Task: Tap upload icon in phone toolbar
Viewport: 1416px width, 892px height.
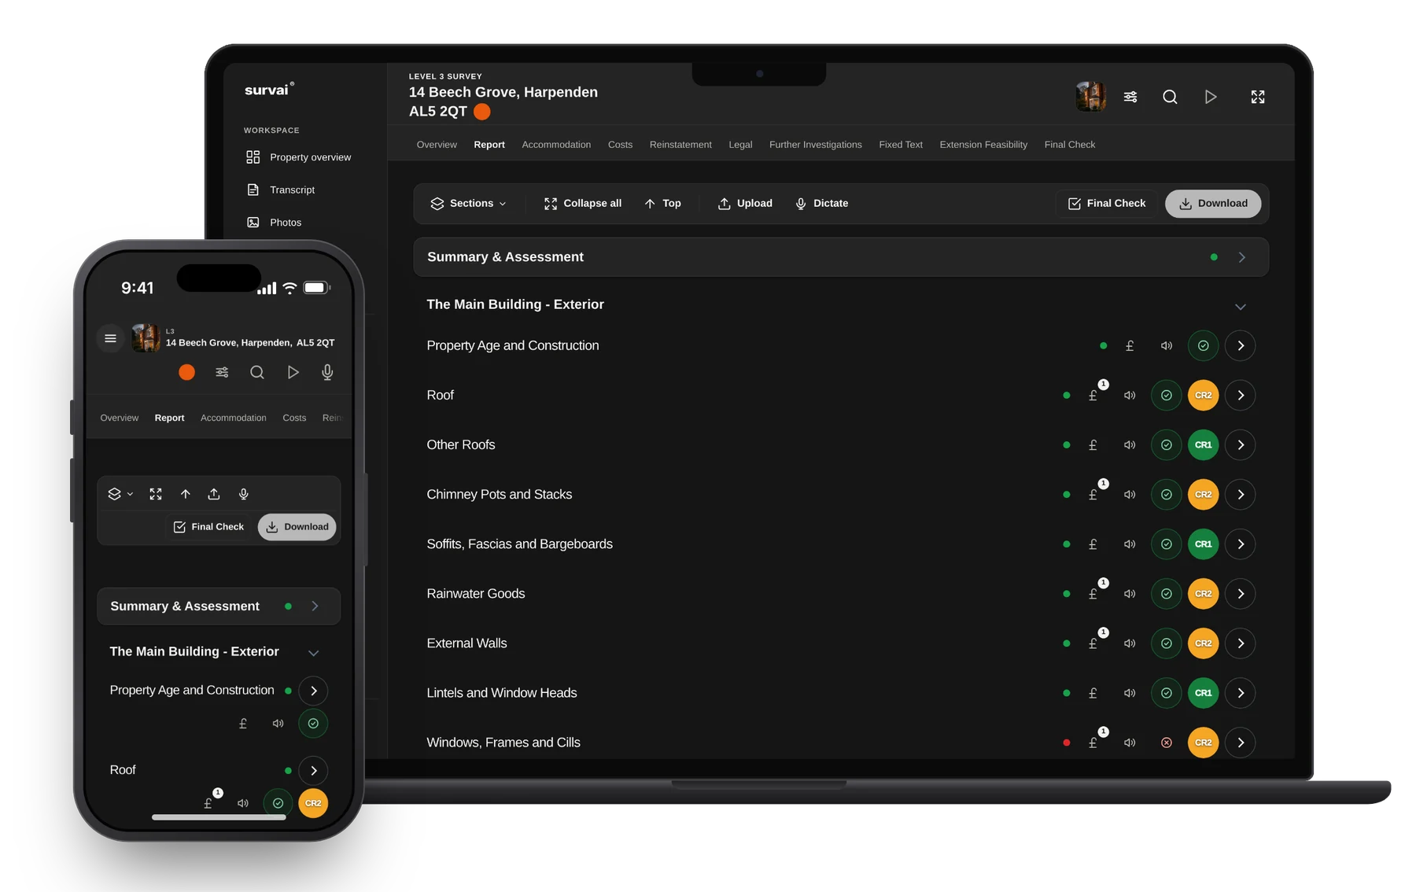Action: pyautogui.click(x=214, y=494)
